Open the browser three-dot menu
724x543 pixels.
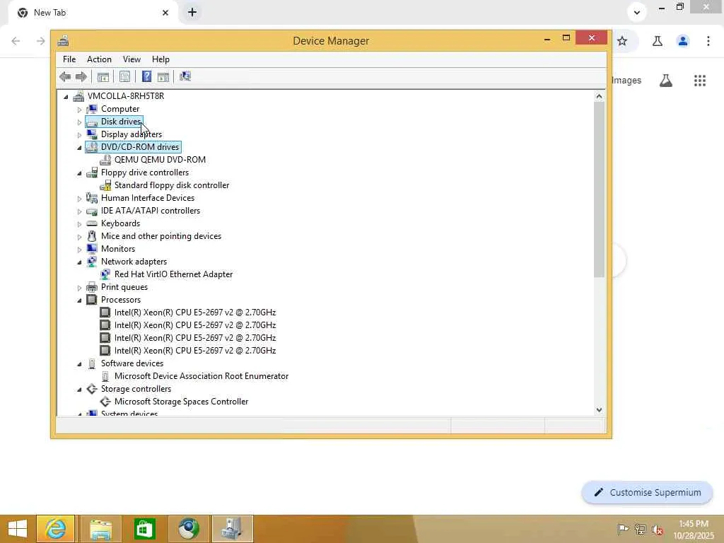click(708, 41)
